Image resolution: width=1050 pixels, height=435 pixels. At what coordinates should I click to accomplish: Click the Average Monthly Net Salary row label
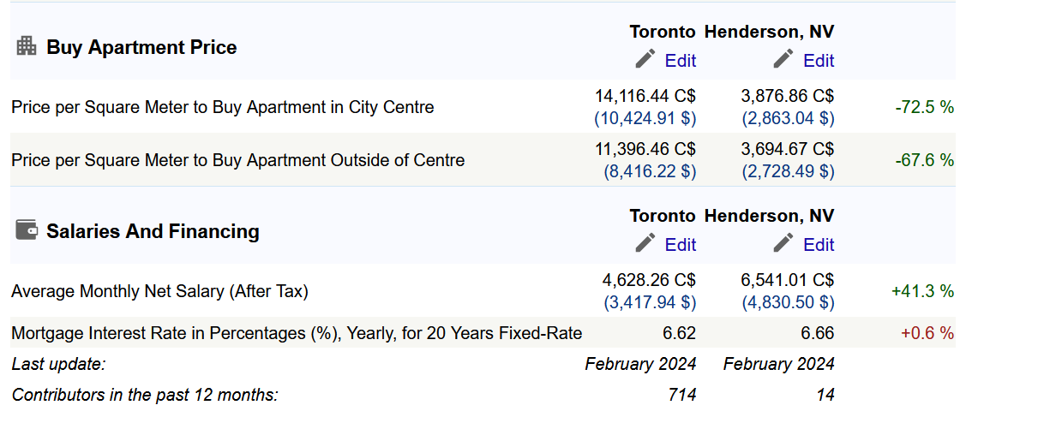pos(159,291)
